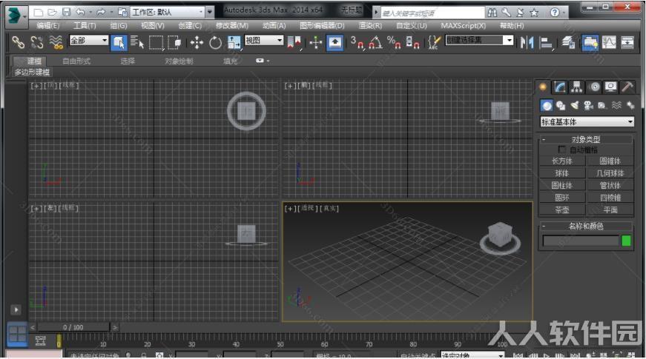The width and height of the screenshot is (646, 359).
Task: Switch to the Modify panel tab
Action: coord(559,87)
